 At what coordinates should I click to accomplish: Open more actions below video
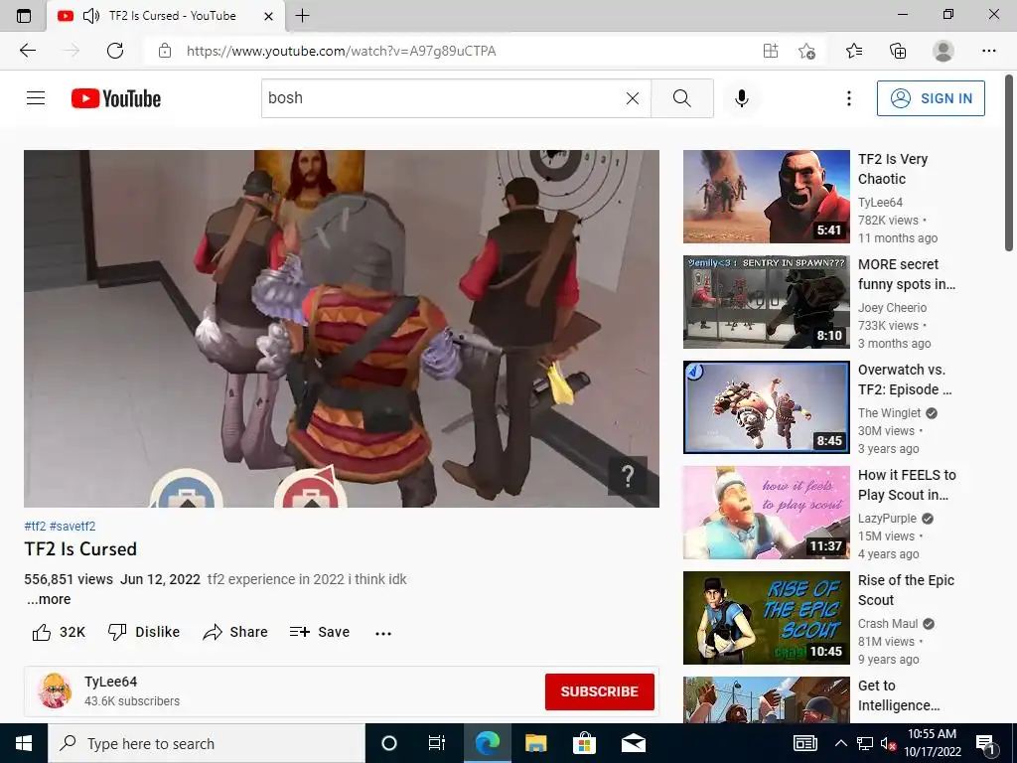383,633
